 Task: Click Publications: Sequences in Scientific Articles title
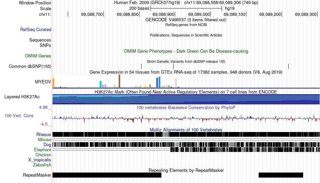(x=186, y=35)
